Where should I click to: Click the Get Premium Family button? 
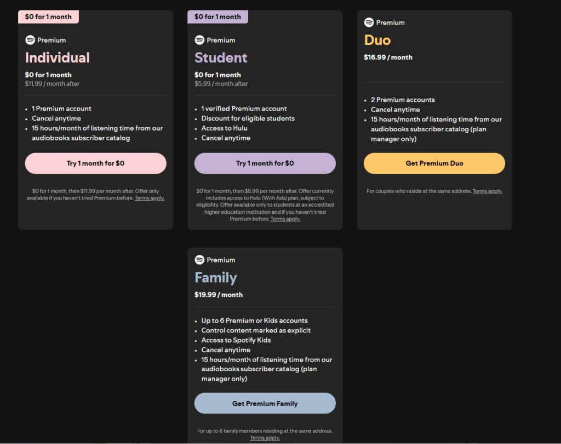pos(265,404)
